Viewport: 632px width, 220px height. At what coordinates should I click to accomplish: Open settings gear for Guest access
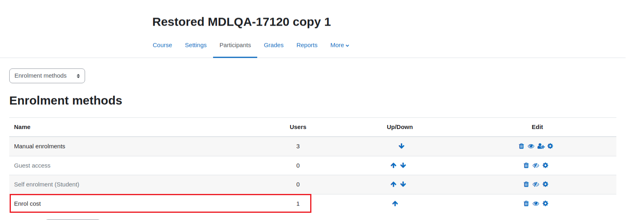(x=545, y=166)
